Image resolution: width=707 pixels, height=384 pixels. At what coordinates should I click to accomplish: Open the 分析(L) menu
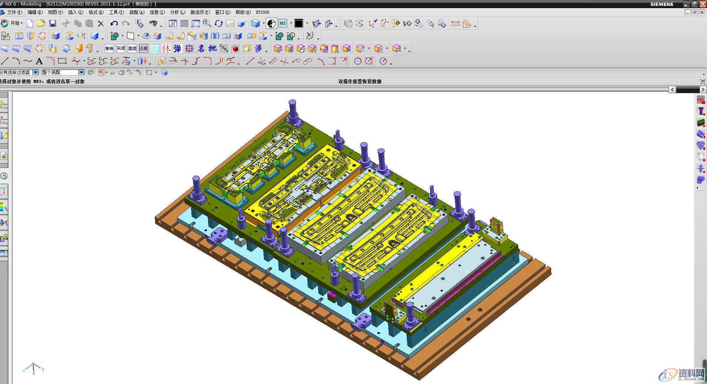click(177, 12)
